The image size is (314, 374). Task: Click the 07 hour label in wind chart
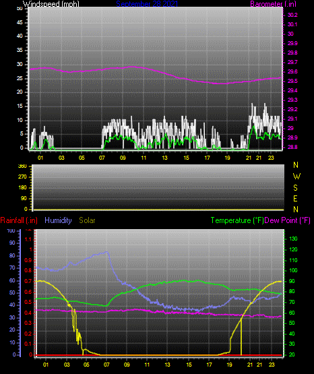coord(102,158)
